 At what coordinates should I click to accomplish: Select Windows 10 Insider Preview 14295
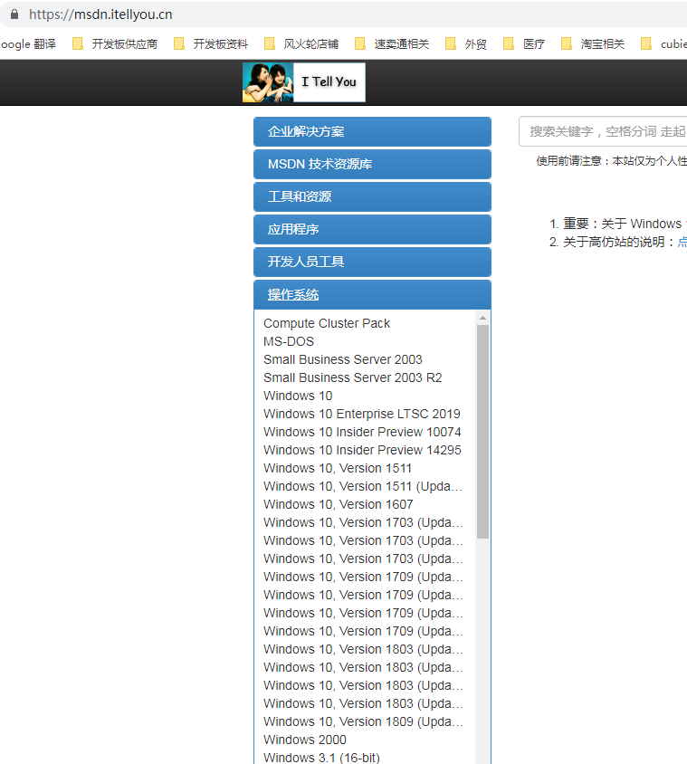pos(362,450)
